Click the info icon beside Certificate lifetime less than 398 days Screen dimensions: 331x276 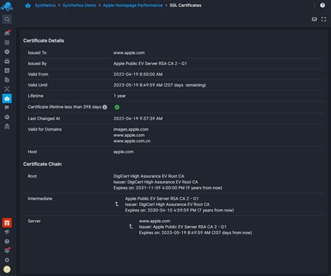[105, 107]
